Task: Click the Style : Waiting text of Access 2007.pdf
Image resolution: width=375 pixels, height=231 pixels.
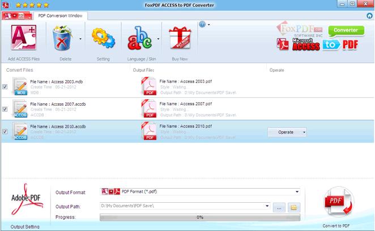Action: click(173, 110)
